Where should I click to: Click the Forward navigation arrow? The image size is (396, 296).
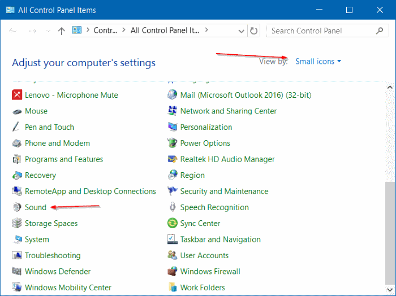(x=33, y=31)
